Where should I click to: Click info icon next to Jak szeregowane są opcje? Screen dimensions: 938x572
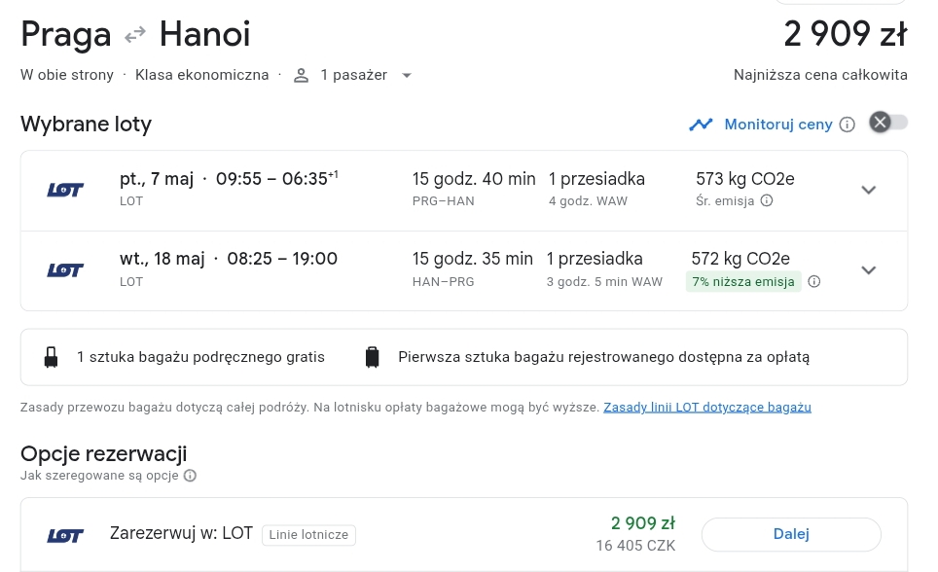pos(190,476)
